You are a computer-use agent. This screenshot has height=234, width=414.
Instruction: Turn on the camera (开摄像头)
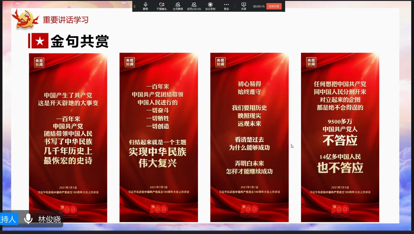(162, 6)
